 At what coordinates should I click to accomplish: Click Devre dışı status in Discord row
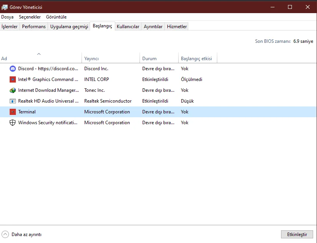tap(158, 69)
